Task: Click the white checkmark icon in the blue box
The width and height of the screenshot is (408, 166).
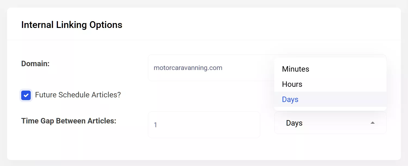Action: [x=26, y=95]
